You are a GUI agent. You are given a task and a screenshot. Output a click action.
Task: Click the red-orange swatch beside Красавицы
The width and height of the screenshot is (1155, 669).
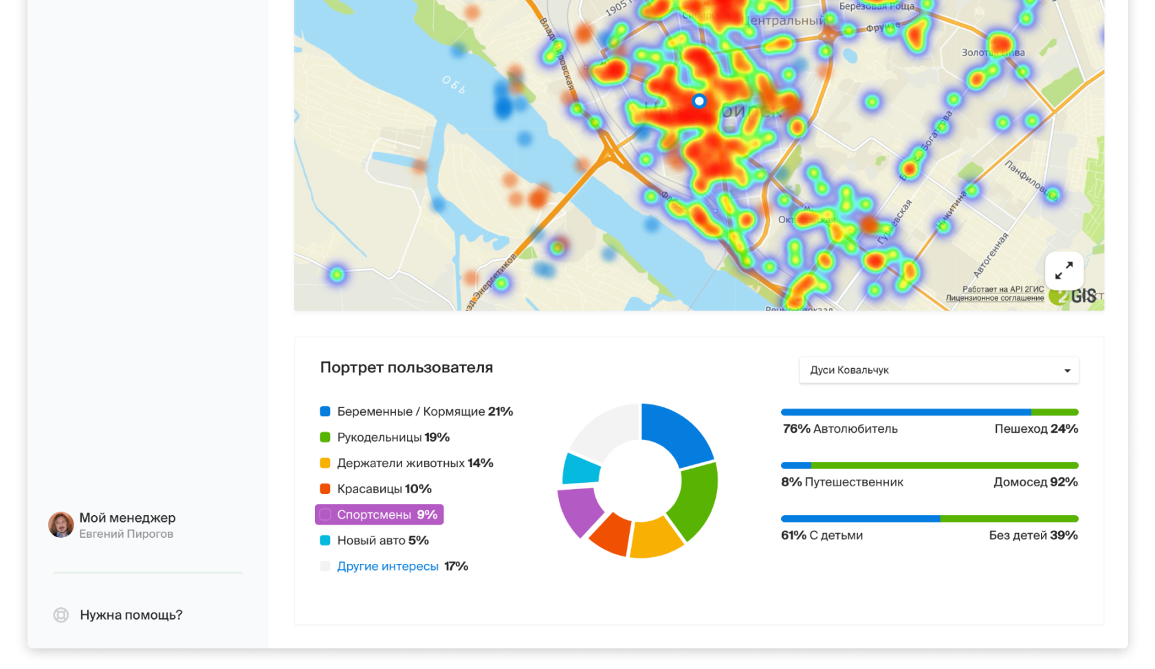click(x=325, y=488)
